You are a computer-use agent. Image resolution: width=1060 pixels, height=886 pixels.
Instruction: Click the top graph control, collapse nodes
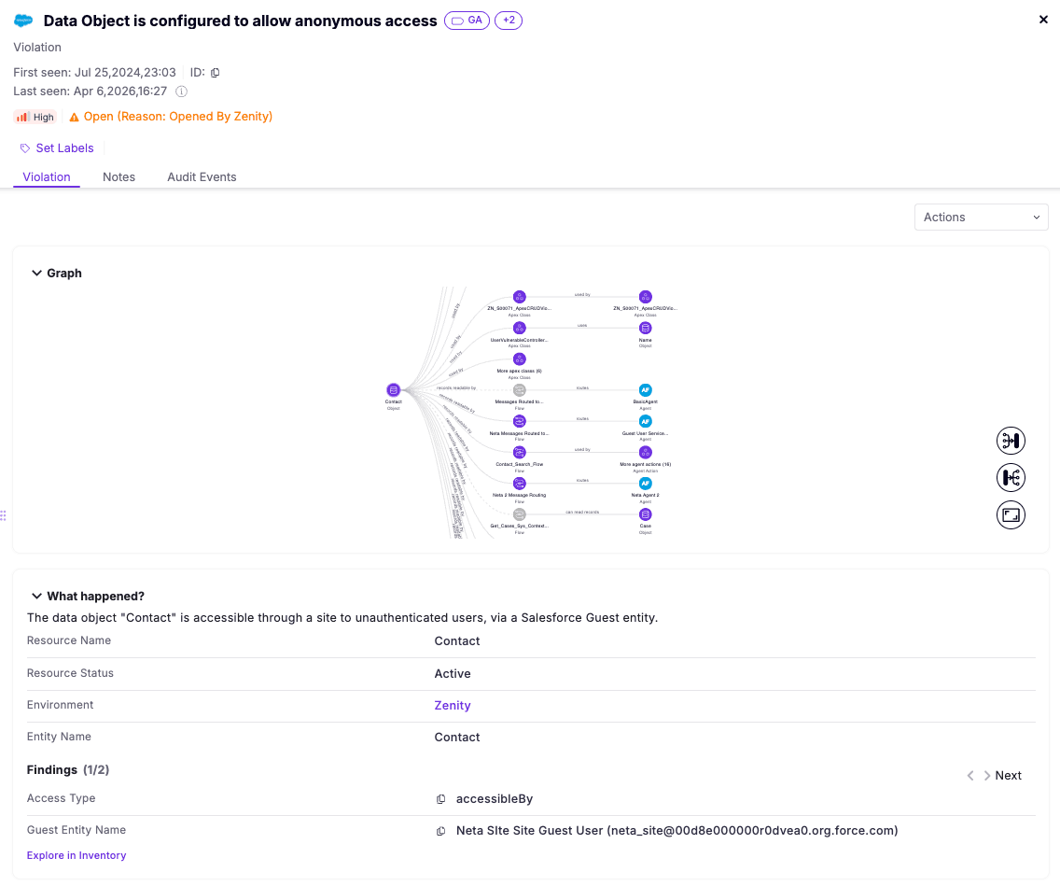(1011, 441)
